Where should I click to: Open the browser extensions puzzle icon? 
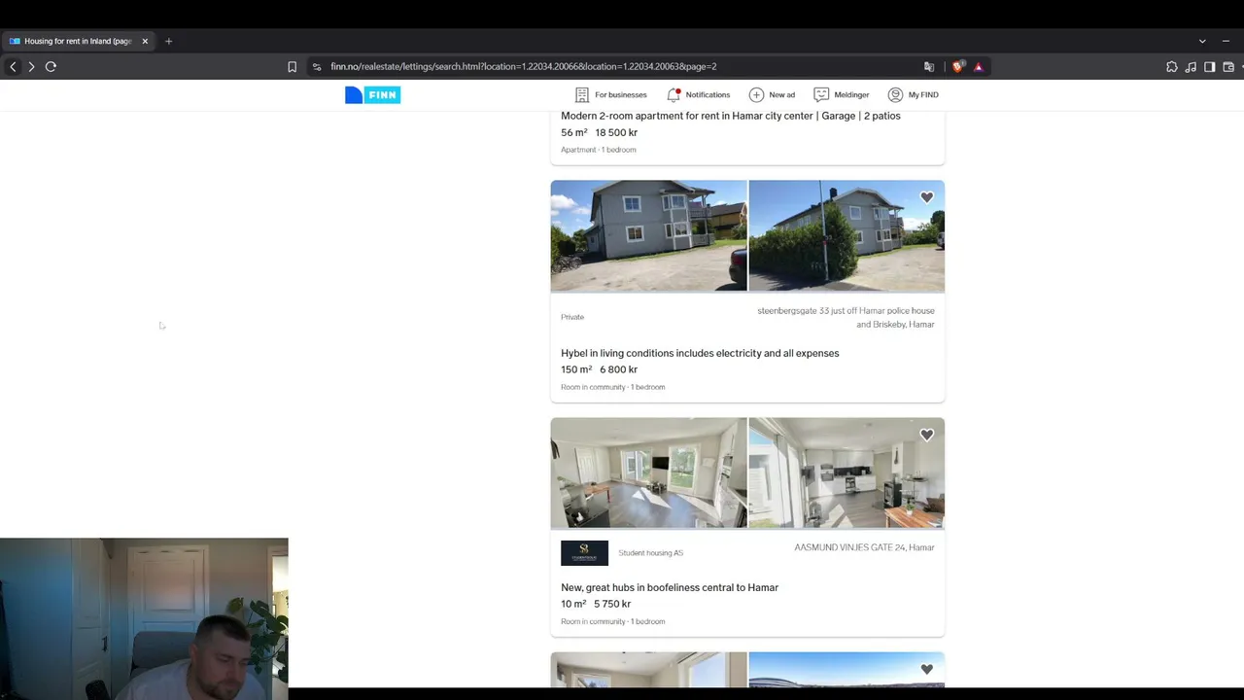coord(1171,67)
